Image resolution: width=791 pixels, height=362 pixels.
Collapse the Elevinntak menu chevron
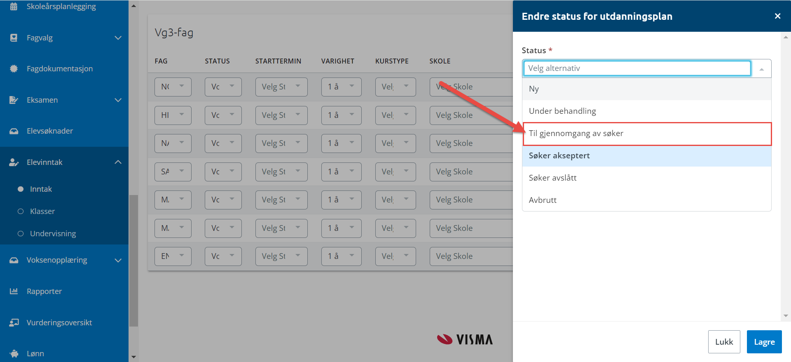coord(118,162)
